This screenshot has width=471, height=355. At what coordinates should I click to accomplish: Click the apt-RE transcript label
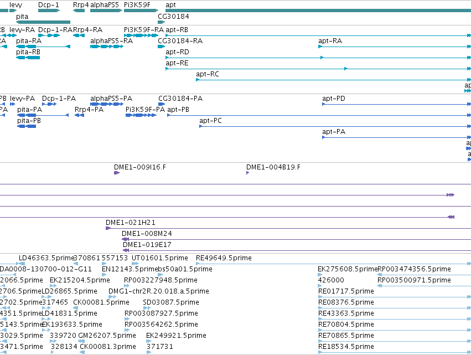click(x=177, y=63)
